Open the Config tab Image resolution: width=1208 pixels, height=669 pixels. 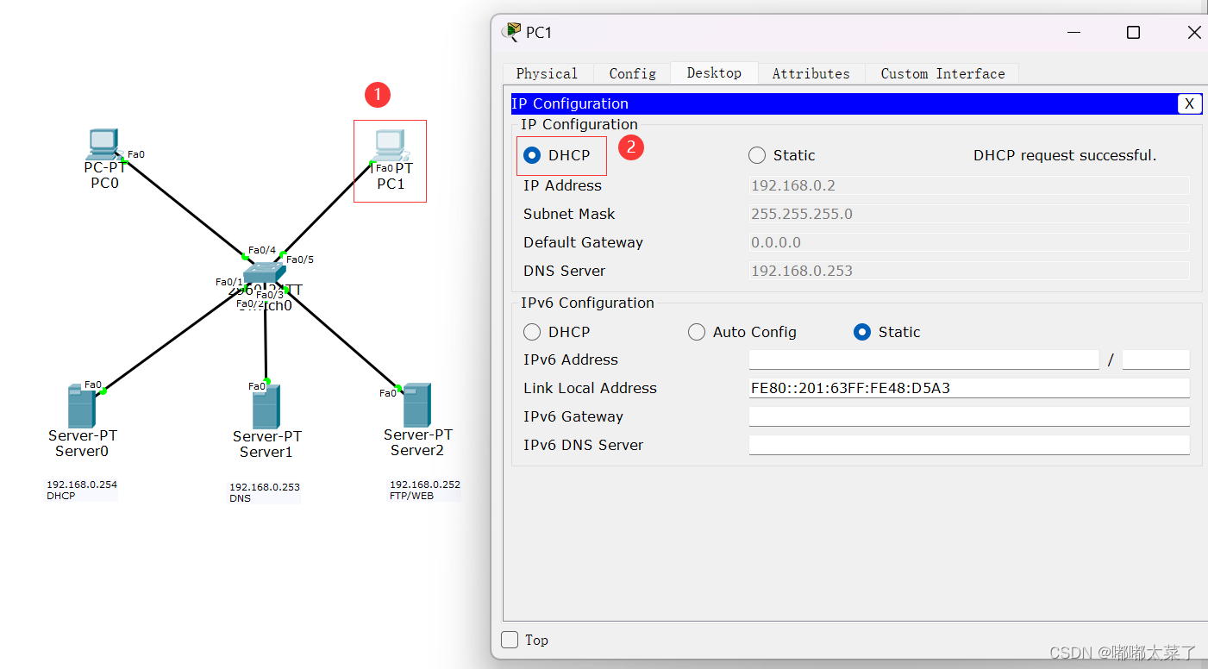(632, 73)
